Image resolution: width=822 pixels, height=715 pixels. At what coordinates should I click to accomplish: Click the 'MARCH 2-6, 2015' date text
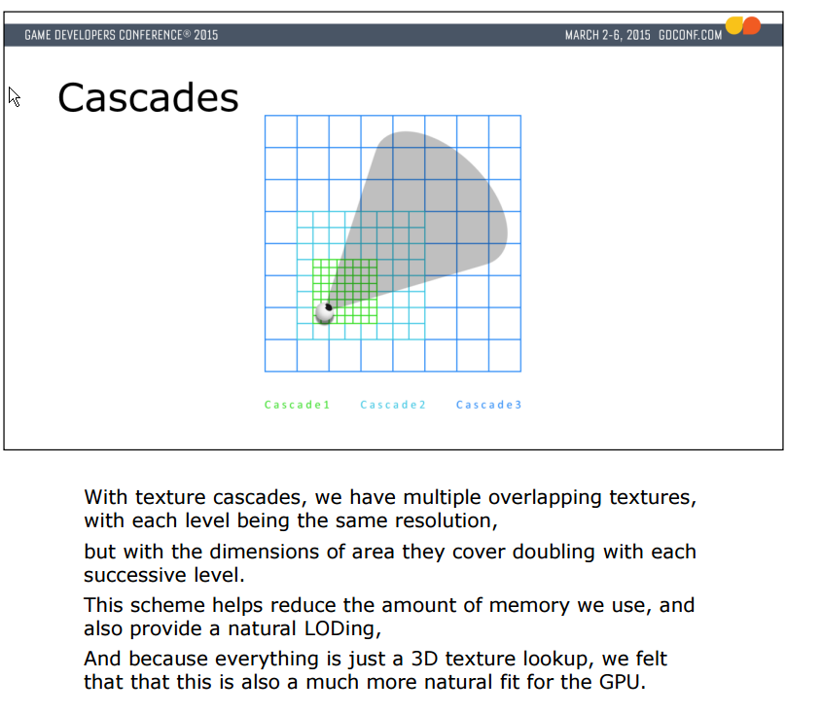(607, 35)
